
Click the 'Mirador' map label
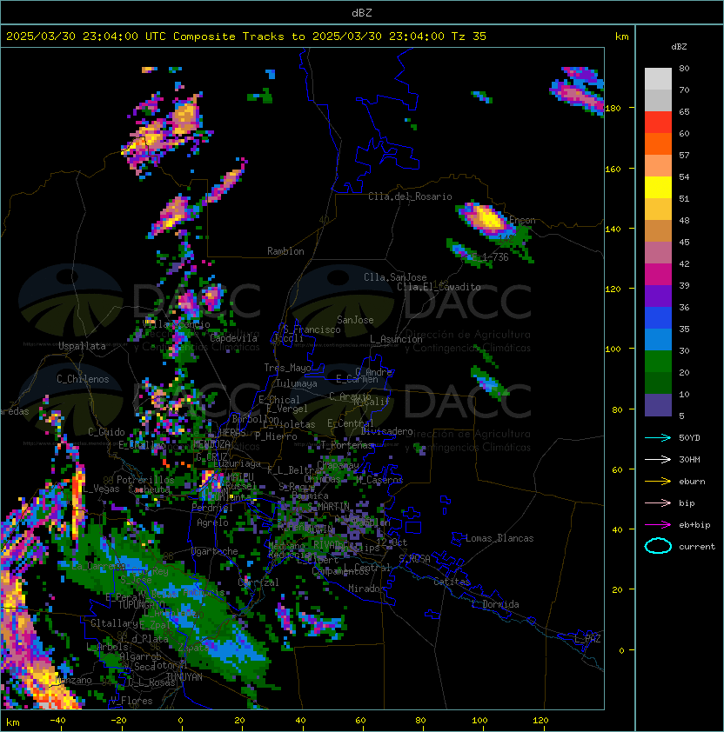(x=366, y=589)
